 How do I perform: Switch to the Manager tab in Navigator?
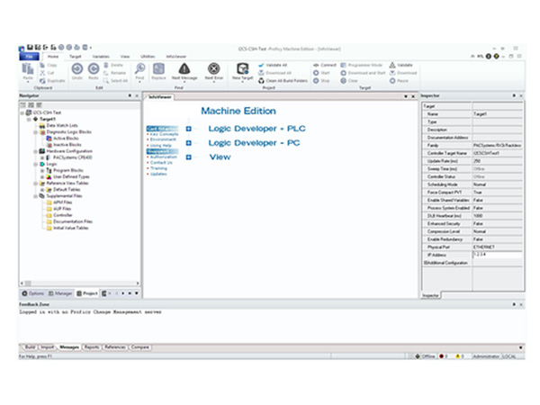63,293
